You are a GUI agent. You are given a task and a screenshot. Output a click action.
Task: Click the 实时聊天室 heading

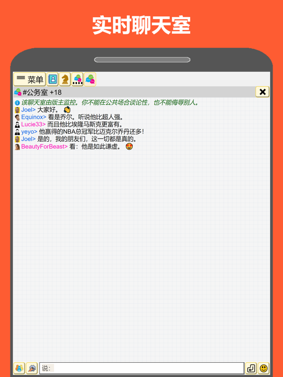pos(141,26)
